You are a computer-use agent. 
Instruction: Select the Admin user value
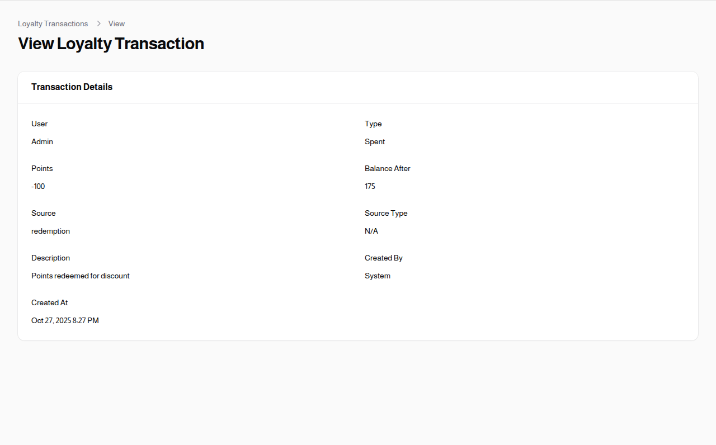pyautogui.click(x=42, y=141)
